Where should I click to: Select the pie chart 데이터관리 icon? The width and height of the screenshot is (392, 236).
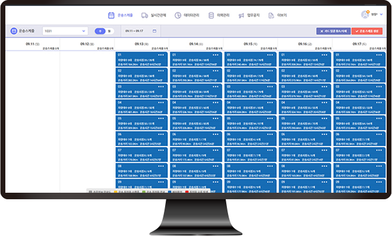(178, 15)
